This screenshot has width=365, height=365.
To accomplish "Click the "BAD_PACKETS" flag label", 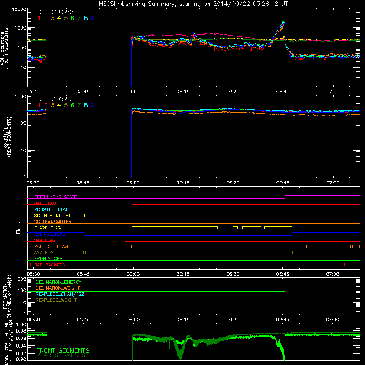I will coord(50,265).
